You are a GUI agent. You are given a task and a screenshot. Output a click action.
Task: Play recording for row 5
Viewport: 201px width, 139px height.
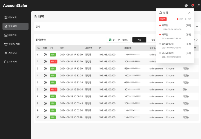tap(45, 83)
